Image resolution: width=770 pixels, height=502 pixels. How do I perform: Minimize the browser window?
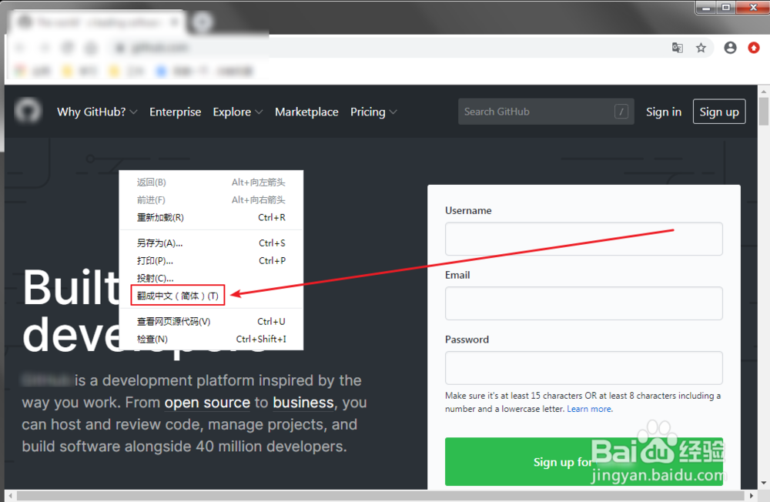point(706,8)
